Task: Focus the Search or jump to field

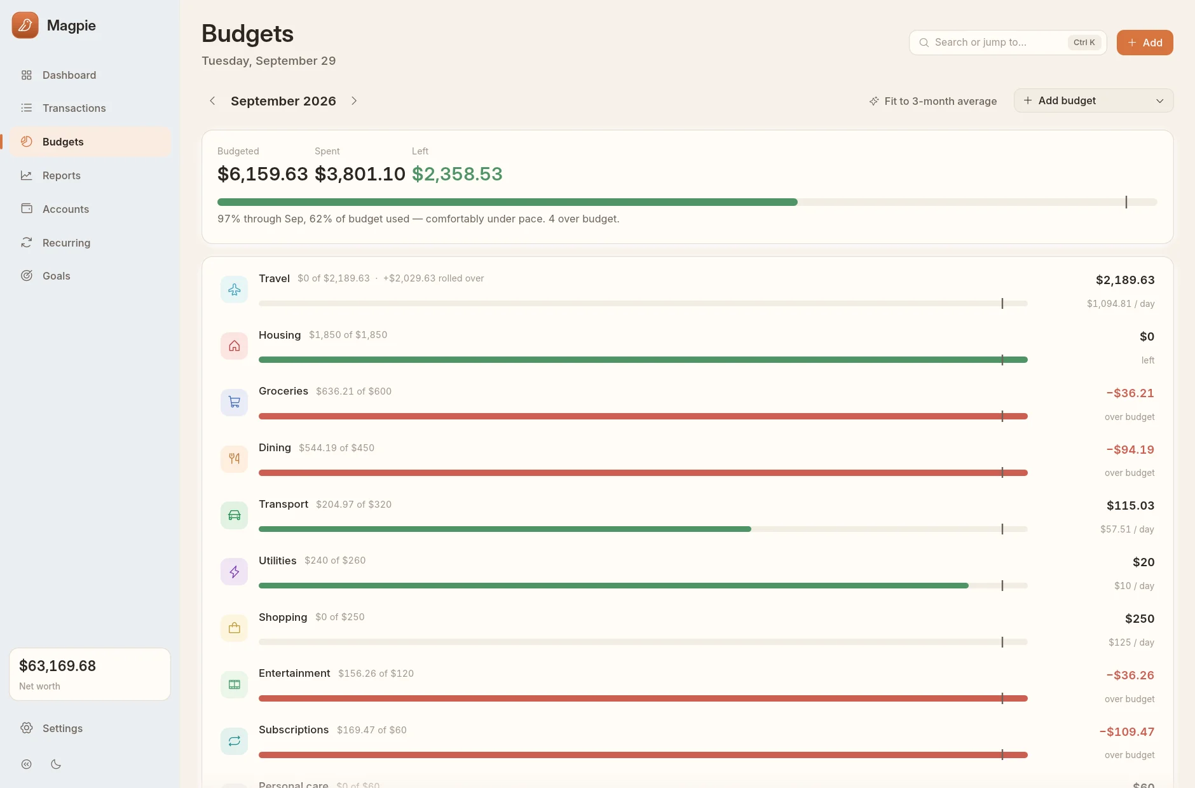Action: point(1007,43)
